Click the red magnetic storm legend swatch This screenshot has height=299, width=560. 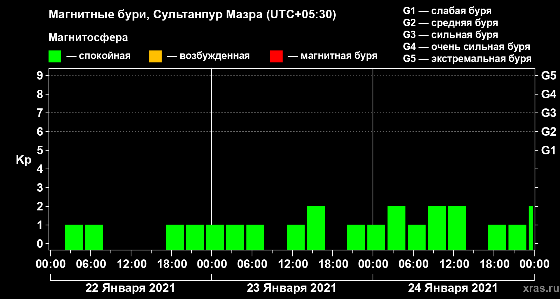(276, 56)
